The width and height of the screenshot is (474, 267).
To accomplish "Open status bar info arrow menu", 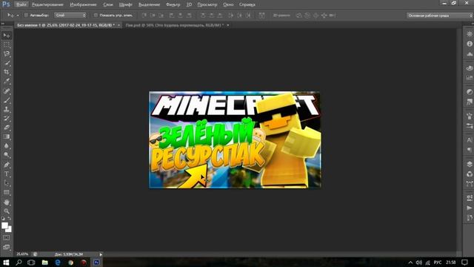I will pyautogui.click(x=101, y=254).
